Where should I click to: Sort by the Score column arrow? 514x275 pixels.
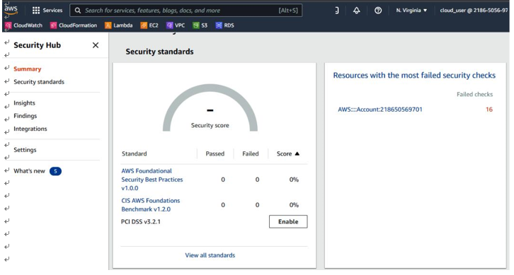(x=297, y=153)
